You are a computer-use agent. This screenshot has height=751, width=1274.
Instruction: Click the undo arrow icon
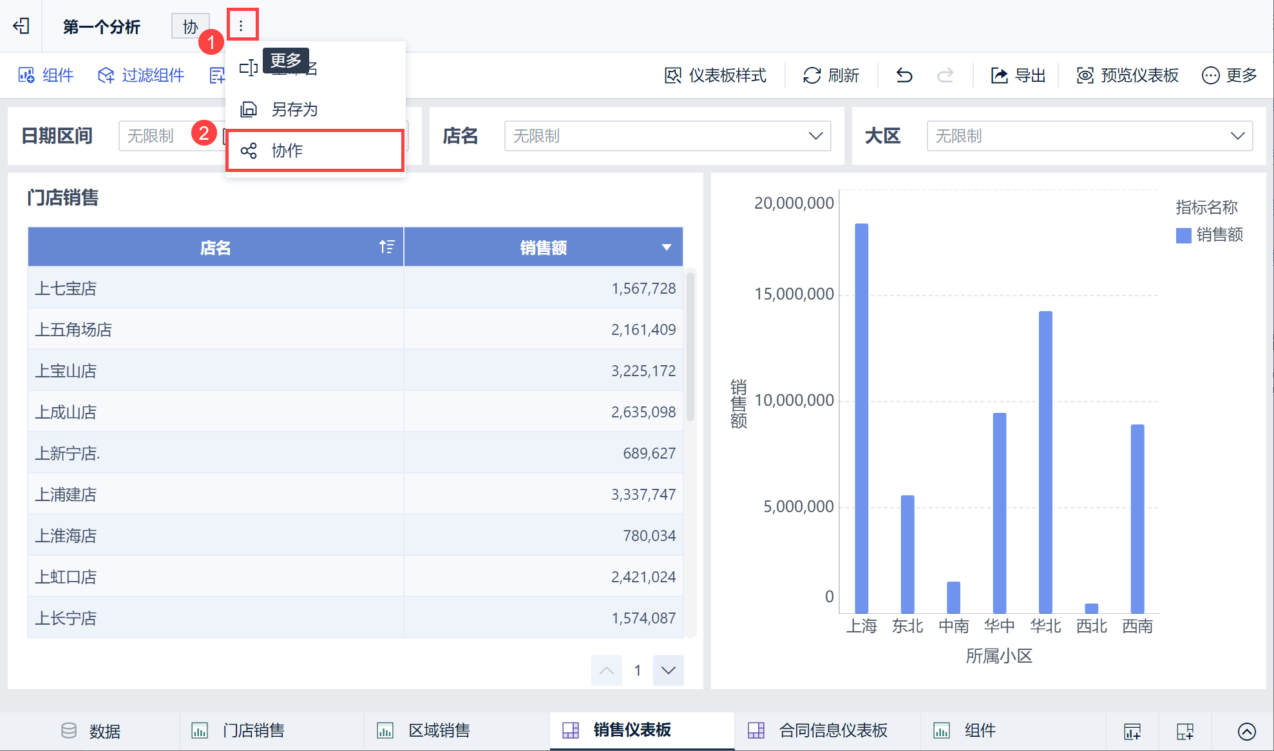point(904,75)
